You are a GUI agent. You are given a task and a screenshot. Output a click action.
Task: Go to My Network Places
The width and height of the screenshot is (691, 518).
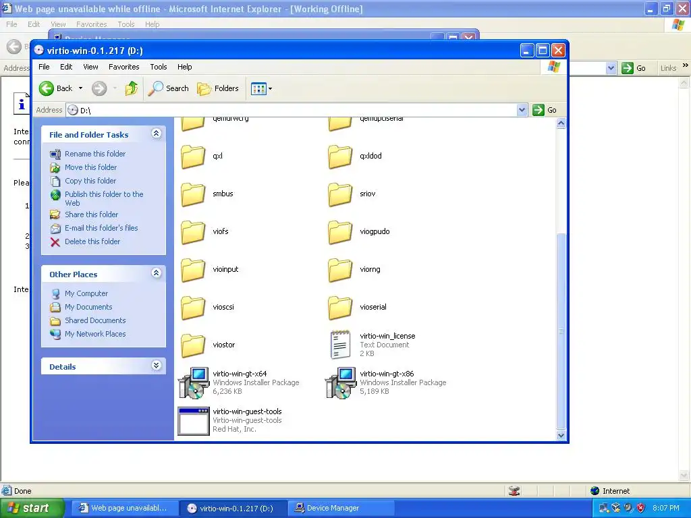[95, 335]
